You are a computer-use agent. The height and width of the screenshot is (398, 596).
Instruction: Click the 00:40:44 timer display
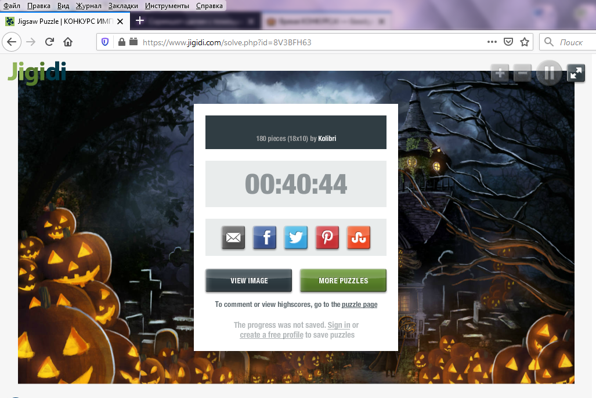(296, 184)
